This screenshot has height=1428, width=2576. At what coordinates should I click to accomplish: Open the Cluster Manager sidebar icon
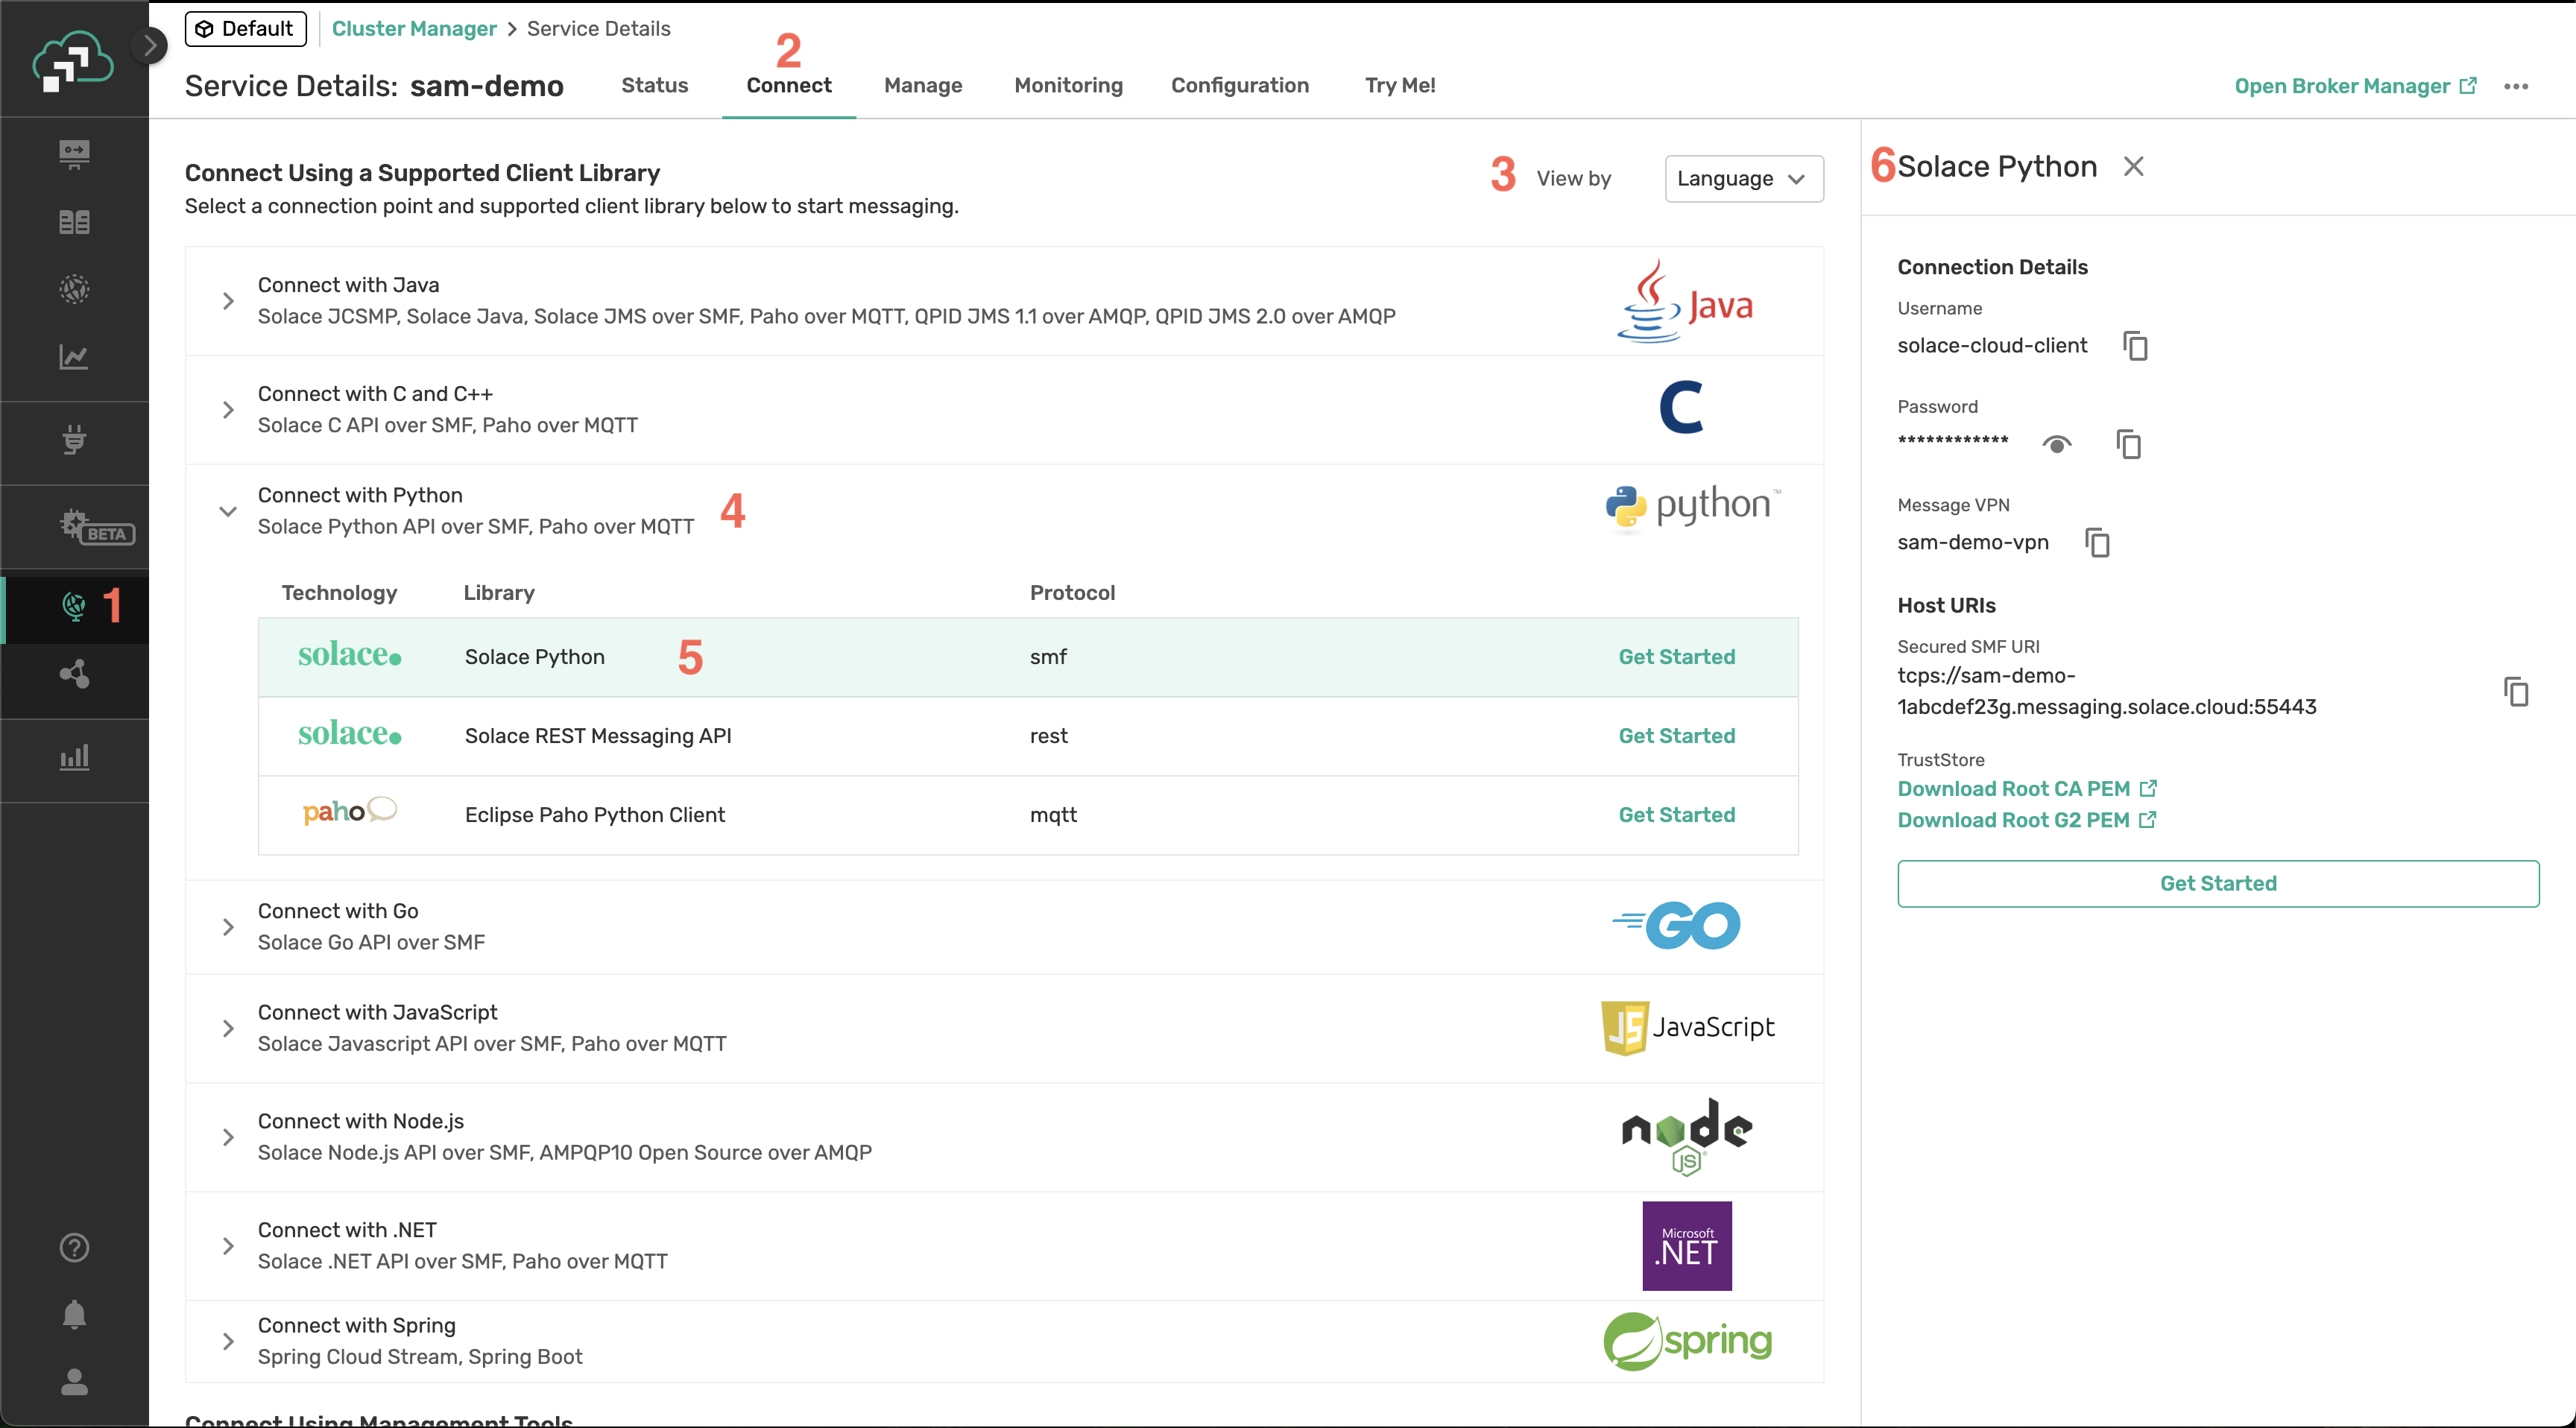click(x=74, y=606)
